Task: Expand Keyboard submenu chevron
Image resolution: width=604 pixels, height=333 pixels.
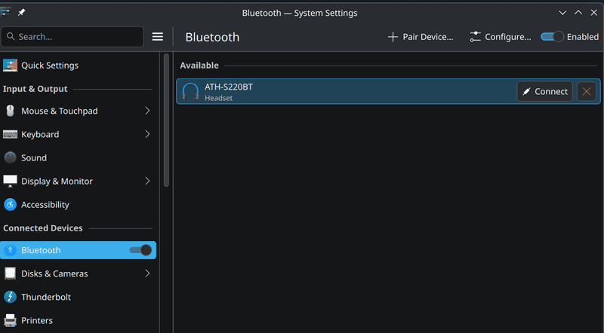Action: 147,134
